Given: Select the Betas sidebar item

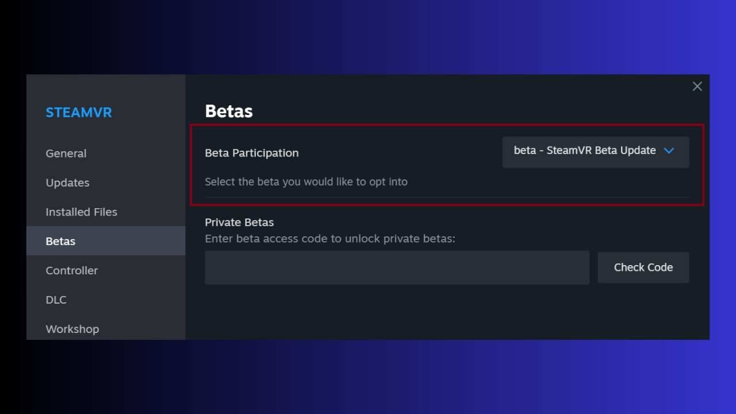Looking at the screenshot, I should point(60,241).
